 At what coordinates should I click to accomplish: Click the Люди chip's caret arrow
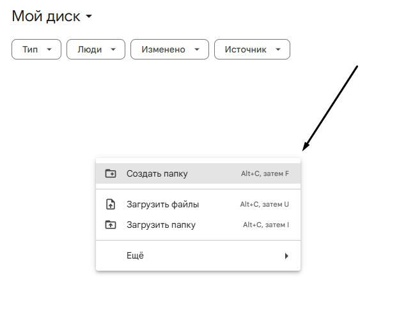click(113, 49)
